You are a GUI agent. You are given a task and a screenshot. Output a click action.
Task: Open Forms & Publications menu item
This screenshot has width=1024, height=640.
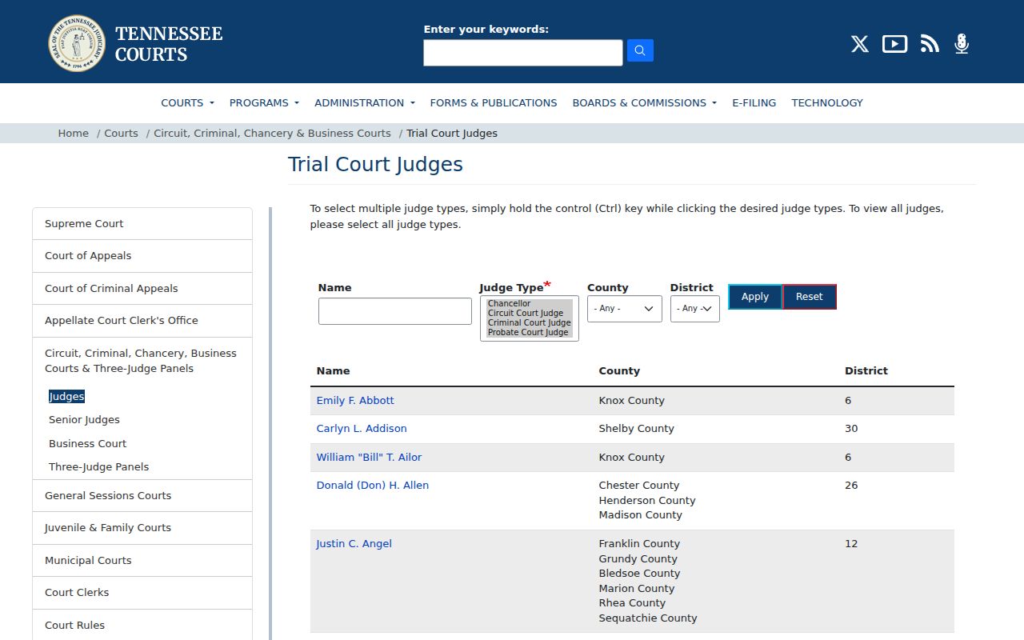pyautogui.click(x=494, y=102)
